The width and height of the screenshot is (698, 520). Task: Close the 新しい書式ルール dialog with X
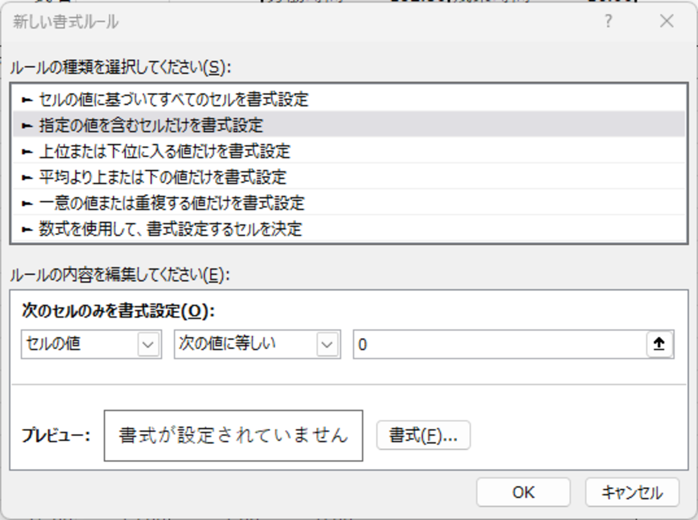666,21
